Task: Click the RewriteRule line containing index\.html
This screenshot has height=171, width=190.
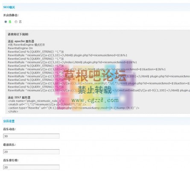Action: [72, 62]
